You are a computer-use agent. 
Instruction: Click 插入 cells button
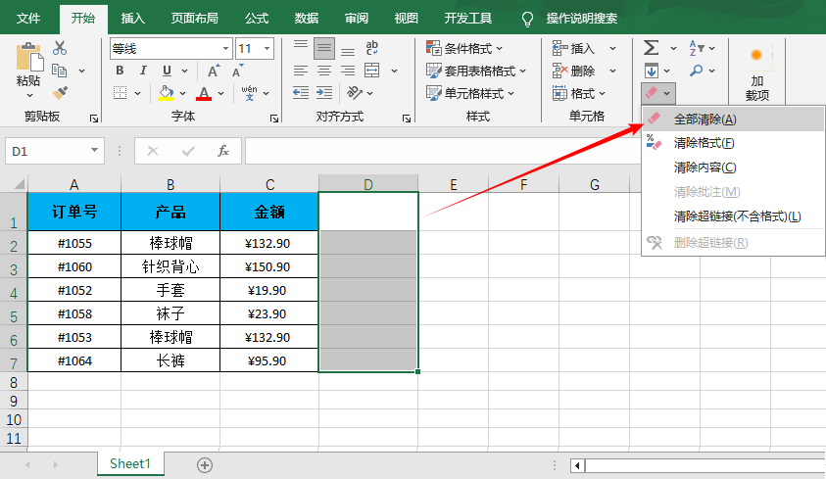click(x=573, y=48)
